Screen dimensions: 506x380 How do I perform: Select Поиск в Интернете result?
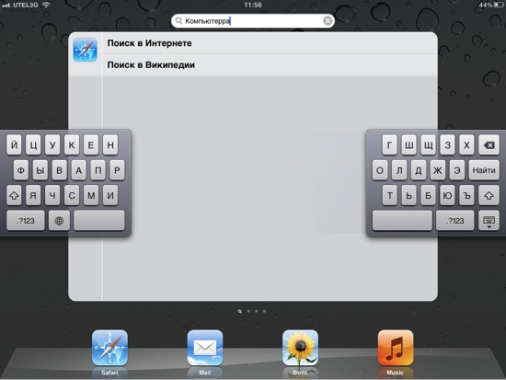coord(270,43)
